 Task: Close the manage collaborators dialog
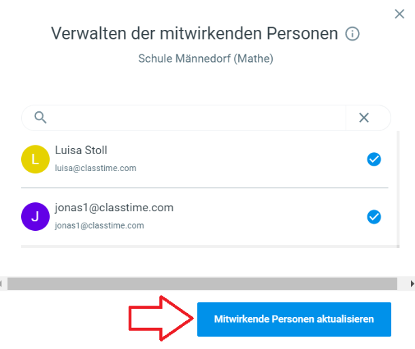399,14
